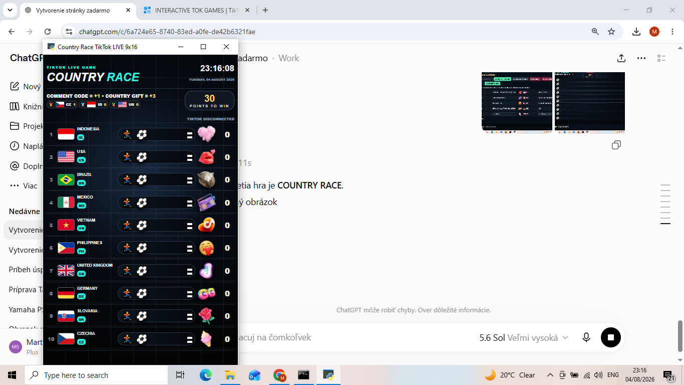Open a new Chrome tab with plus button
Viewport: 684px width, 385px height.
click(265, 10)
